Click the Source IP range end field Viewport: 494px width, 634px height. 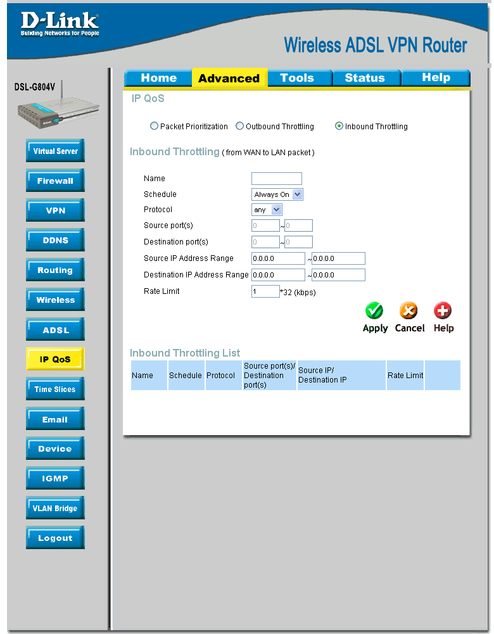pyautogui.click(x=338, y=258)
